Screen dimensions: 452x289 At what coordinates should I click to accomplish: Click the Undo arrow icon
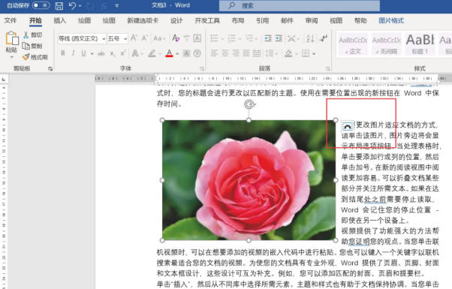tap(72, 6)
